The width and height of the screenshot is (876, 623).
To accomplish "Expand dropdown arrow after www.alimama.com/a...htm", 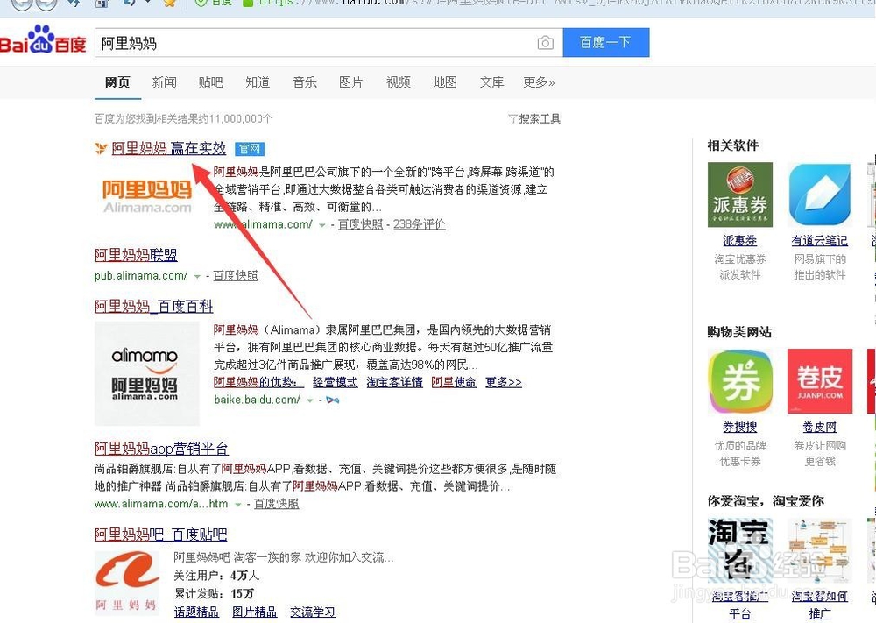I will coord(238,505).
